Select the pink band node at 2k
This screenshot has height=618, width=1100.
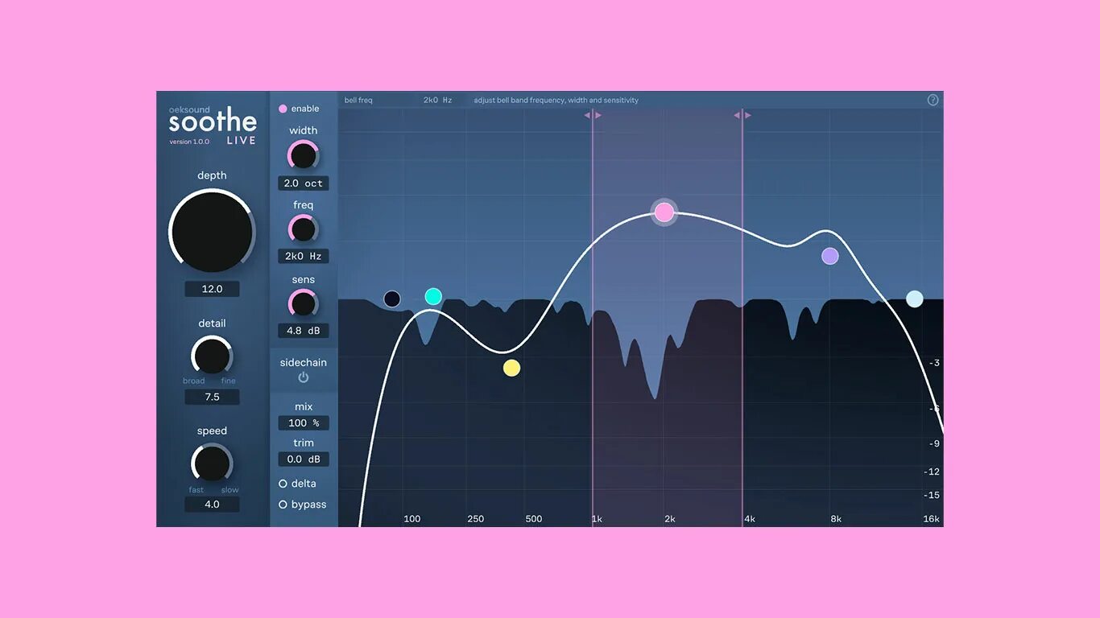[664, 212]
